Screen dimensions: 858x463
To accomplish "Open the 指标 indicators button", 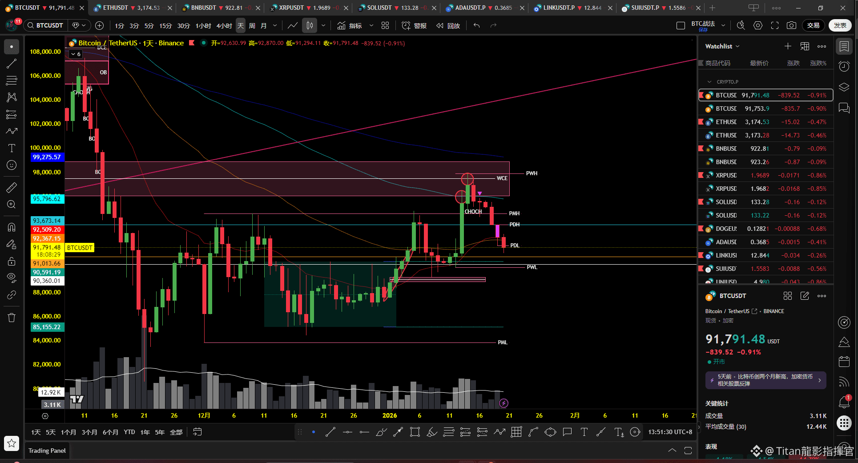I will (350, 25).
